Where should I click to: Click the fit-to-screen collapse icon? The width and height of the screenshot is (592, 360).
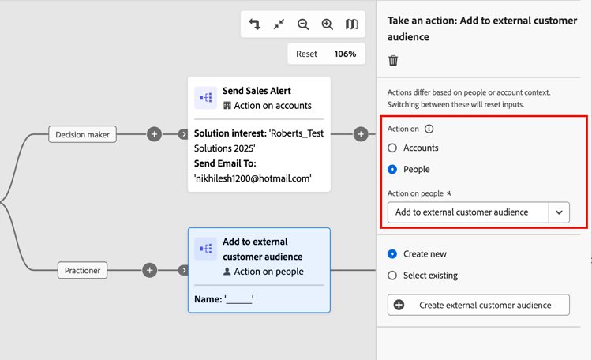tap(279, 24)
